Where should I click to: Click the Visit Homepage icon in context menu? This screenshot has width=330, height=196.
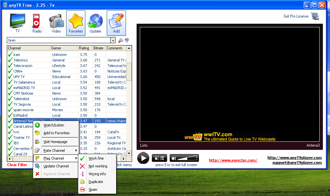(37, 142)
